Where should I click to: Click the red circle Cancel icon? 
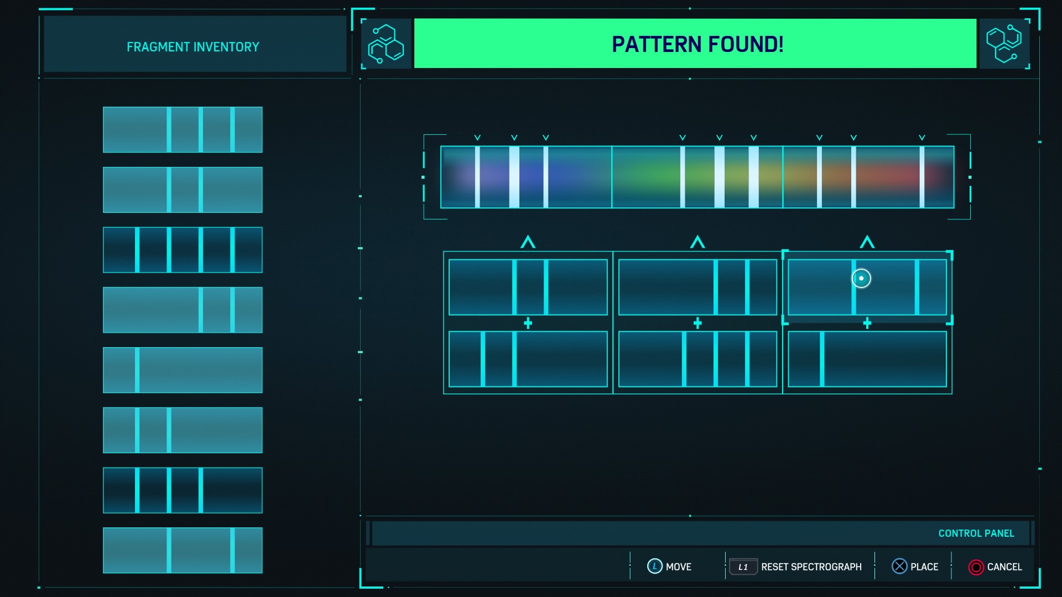976,567
